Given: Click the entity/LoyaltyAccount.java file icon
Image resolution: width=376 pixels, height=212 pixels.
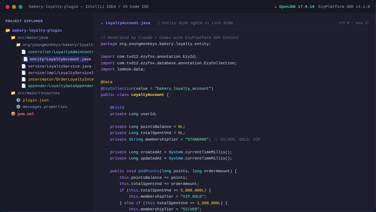Looking at the screenshot, I should [26, 59].
